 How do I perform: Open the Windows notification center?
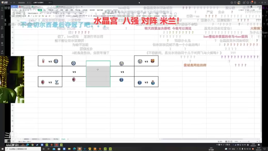(x=265, y=149)
